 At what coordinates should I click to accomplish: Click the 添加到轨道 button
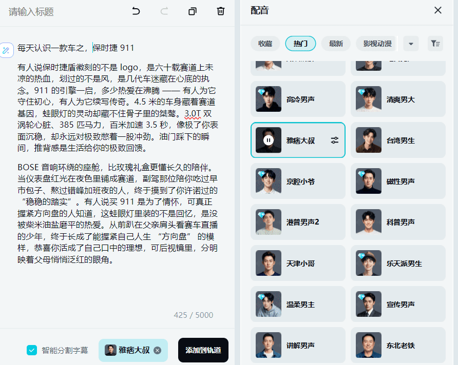pos(203,350)
